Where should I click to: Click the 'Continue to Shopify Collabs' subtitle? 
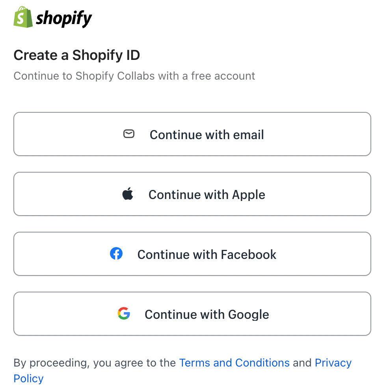[x=84, y=76]
